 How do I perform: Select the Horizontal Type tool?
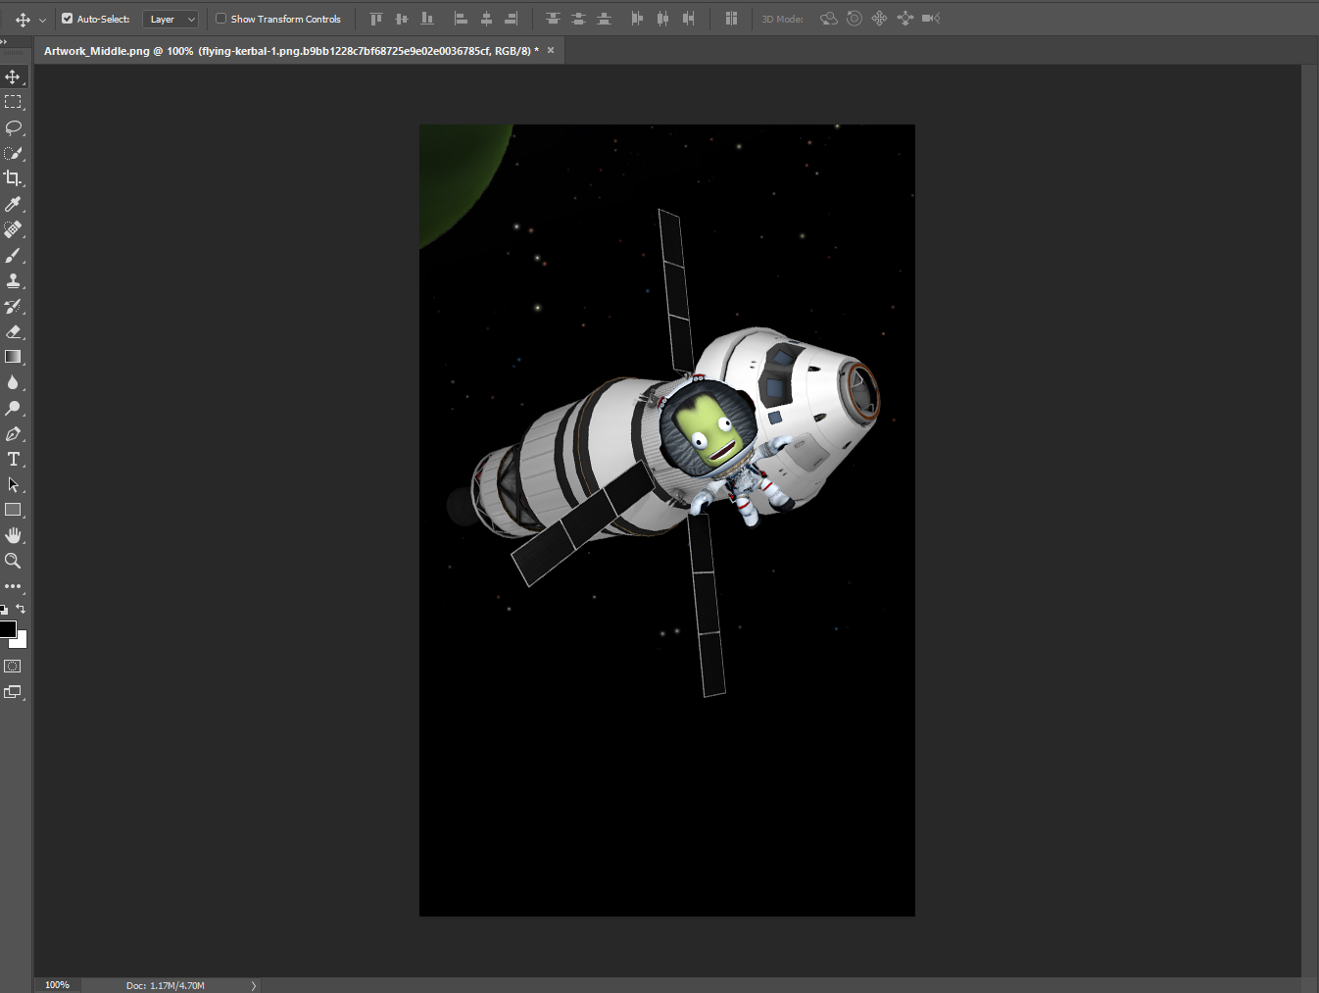[x=13, y=459]
